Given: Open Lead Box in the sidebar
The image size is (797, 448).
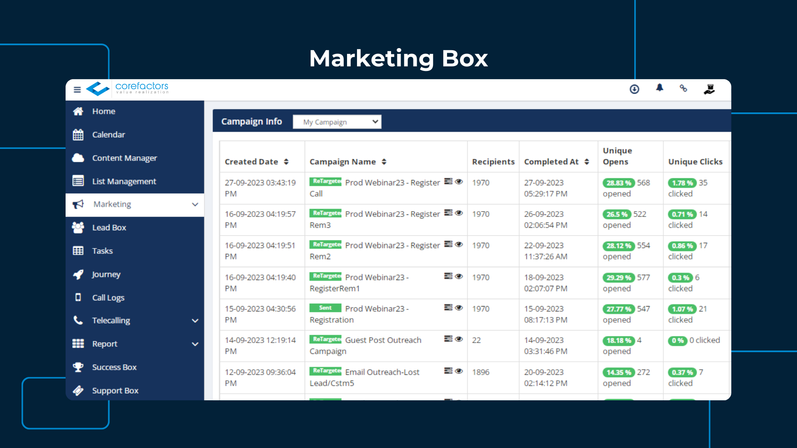Looking at the screenshot, I should (x=109, y=227).
